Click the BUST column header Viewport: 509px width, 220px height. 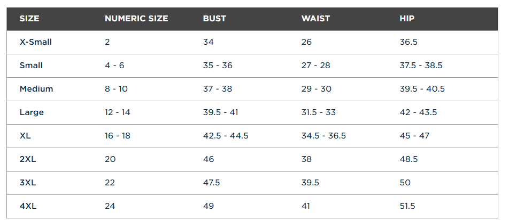[x=214, y=19]
